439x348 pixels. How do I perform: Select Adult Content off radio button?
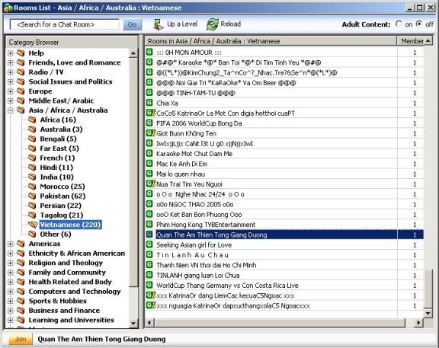tap(419, 24)
